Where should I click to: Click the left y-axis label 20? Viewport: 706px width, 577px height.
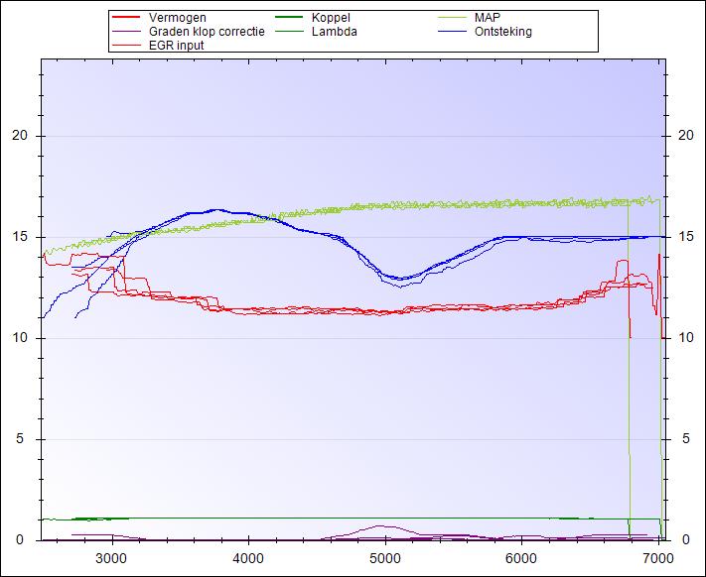(x=20, y=135)
